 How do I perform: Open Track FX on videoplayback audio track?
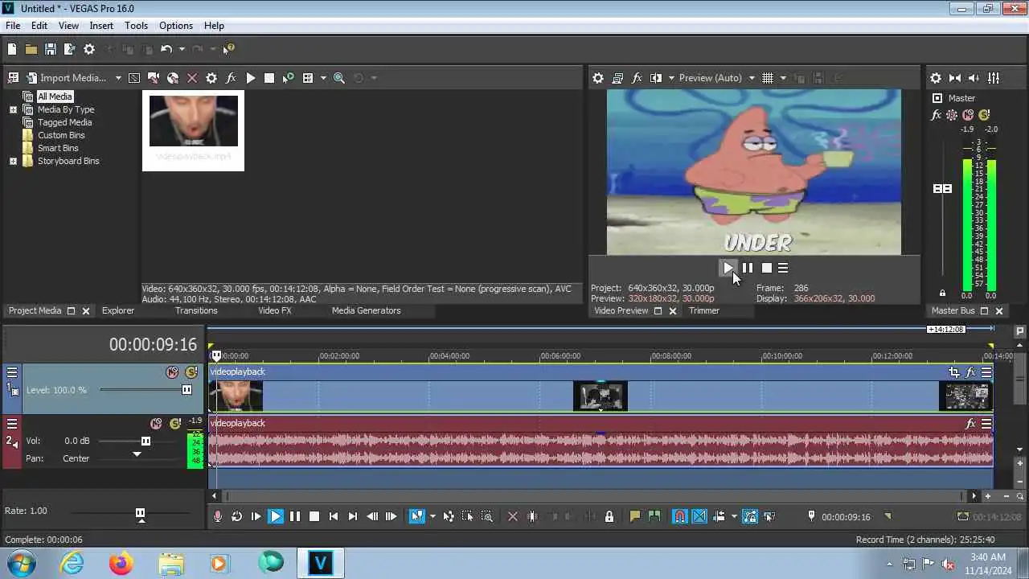pyautogui.click(x=970, y=424)
